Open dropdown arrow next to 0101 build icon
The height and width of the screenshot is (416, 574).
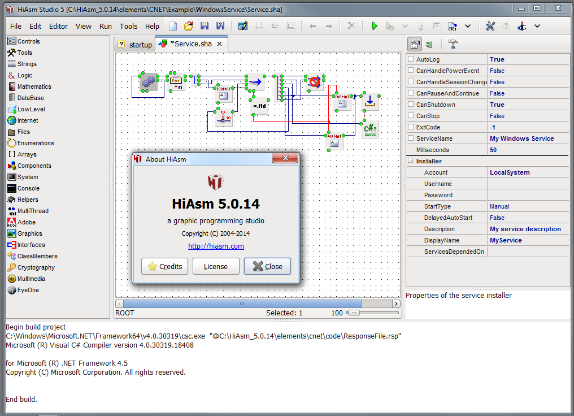(x=468, y=26)
